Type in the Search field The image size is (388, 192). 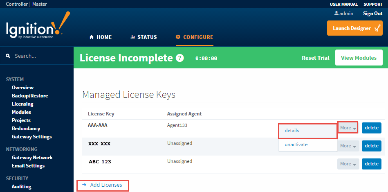coord(41,56)
